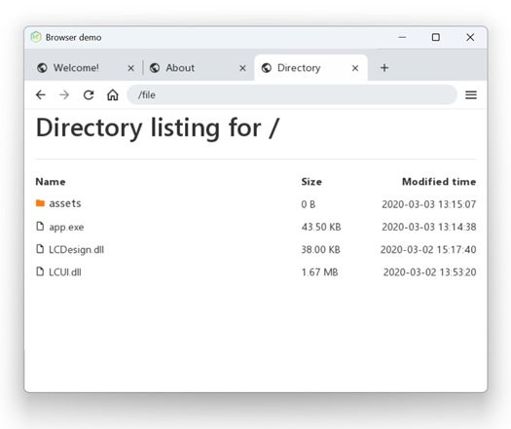This screenshot has width=511, height=429.
Task: Click the 1.67 MB size value
Action: click(x=319, y=272)
